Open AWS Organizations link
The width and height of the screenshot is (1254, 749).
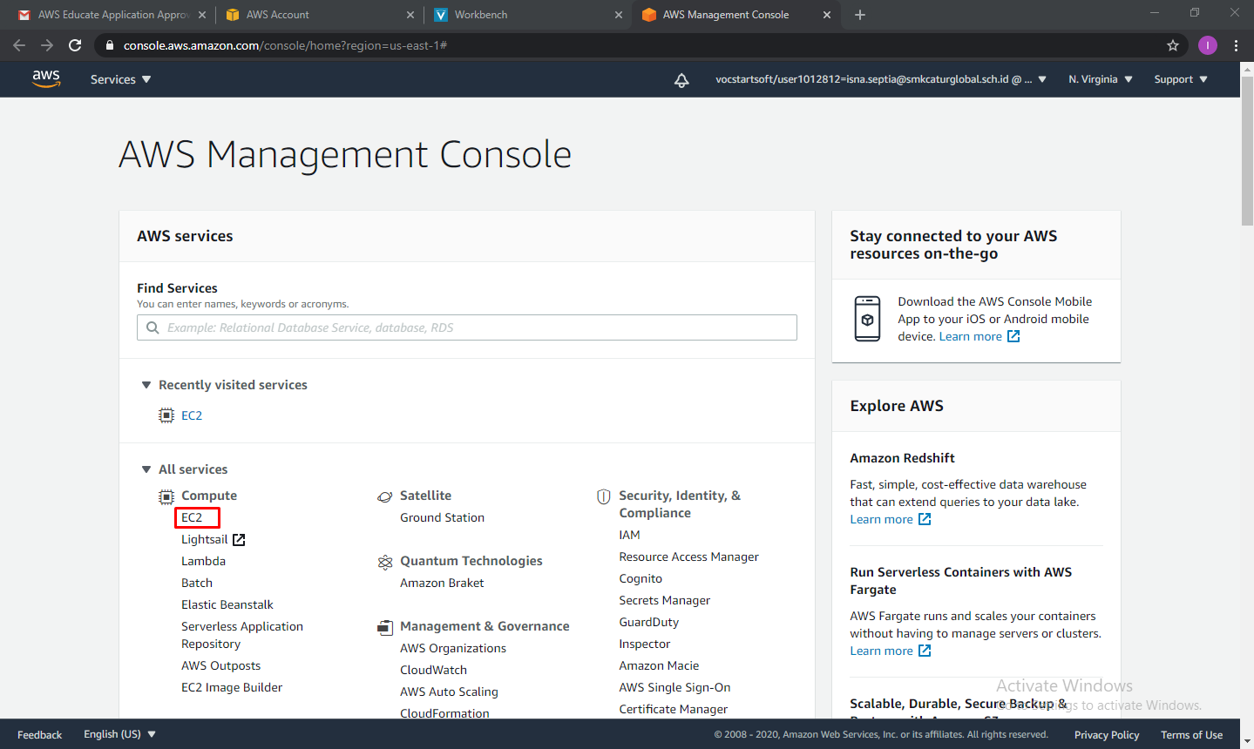pyautogui.click(x=453, y=648)
